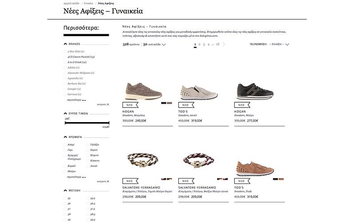Check the 4US Cesare Paciotti brand checkbox
Screen dimensions: 355x222
tap(65, 57)
